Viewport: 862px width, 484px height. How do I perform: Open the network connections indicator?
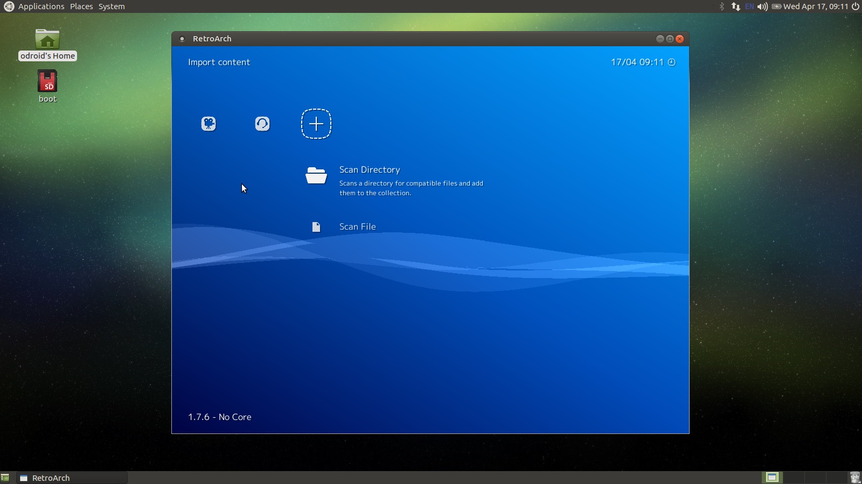[735, 6]
